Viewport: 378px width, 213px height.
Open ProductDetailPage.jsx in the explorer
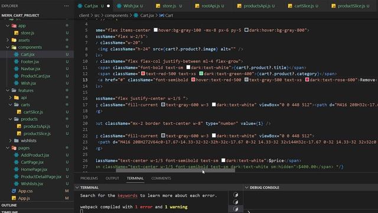41,176
